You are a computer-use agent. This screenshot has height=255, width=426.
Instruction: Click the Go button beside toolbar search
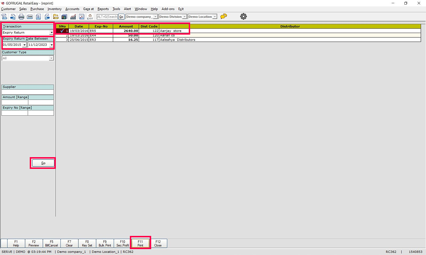121,17
